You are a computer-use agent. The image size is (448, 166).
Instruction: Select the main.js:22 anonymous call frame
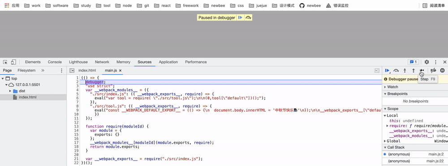(x=415, y=161)
